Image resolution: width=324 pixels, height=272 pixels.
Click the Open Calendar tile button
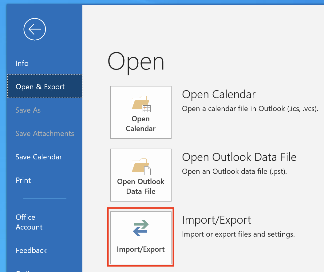(141, 112)
